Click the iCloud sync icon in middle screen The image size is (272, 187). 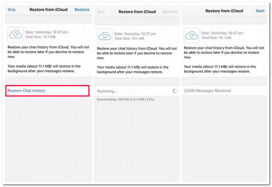105,36
